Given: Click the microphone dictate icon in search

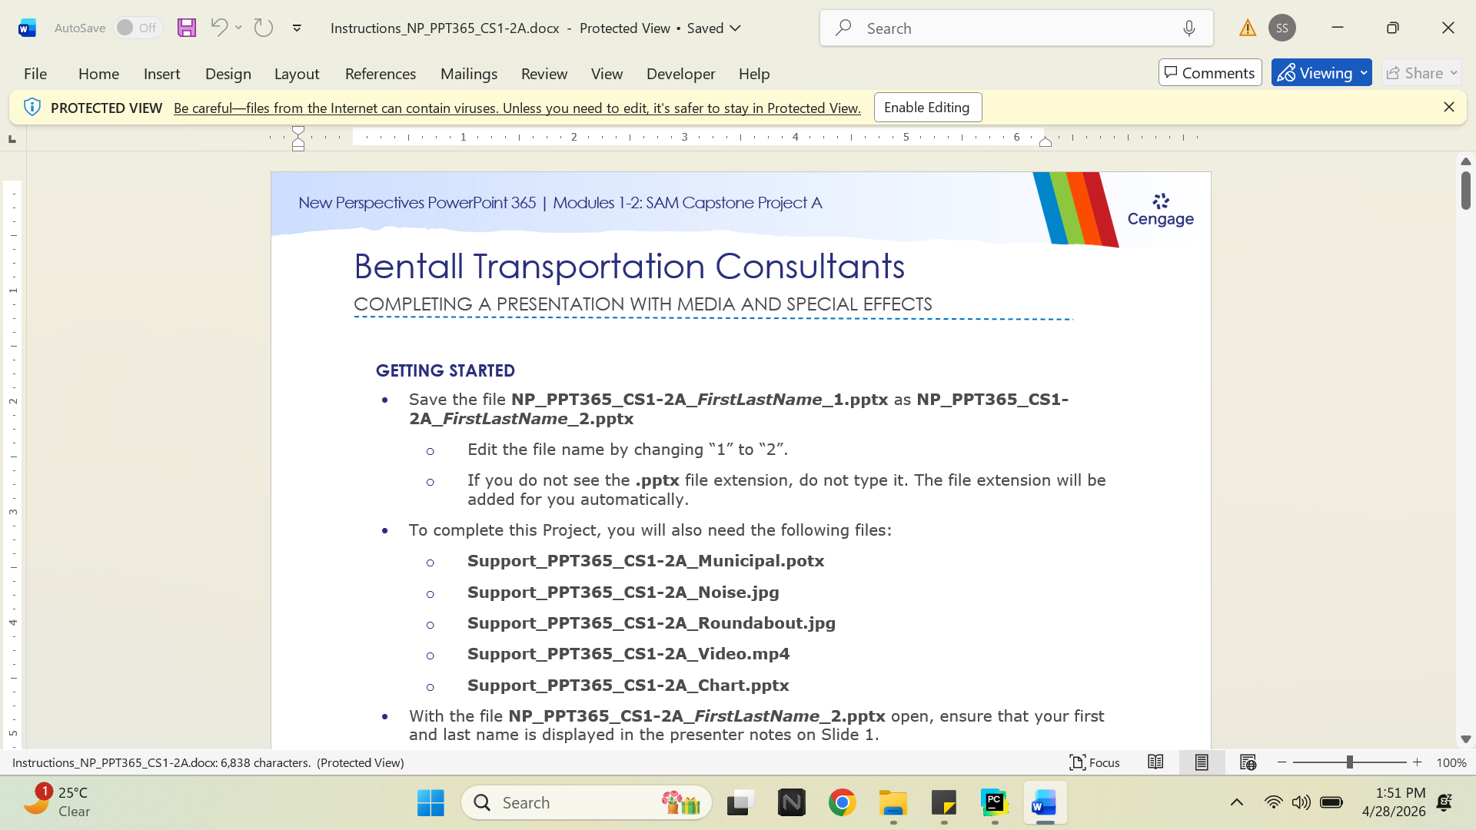Looking at the screenshot, I should pos(1189,28).
